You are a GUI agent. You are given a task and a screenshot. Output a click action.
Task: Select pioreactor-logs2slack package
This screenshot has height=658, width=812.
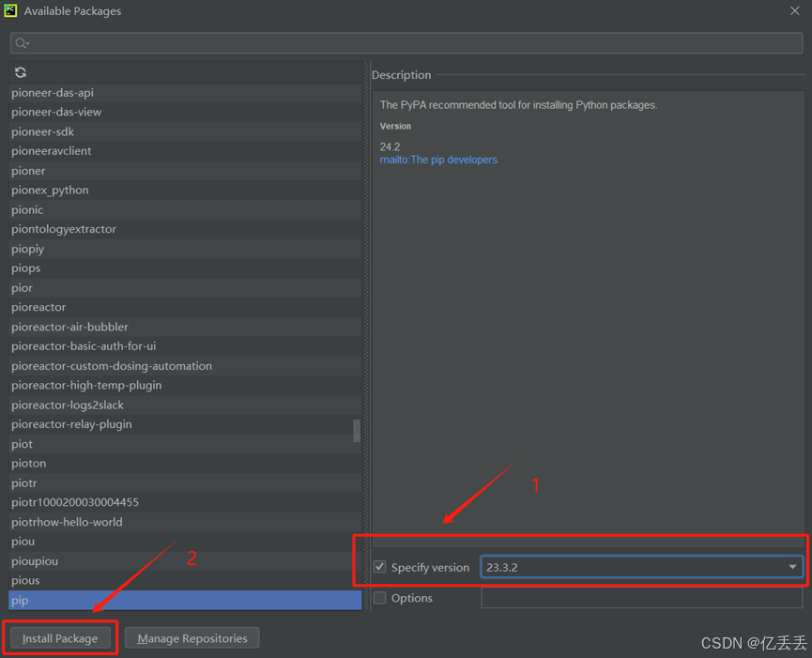pos(185,405)
